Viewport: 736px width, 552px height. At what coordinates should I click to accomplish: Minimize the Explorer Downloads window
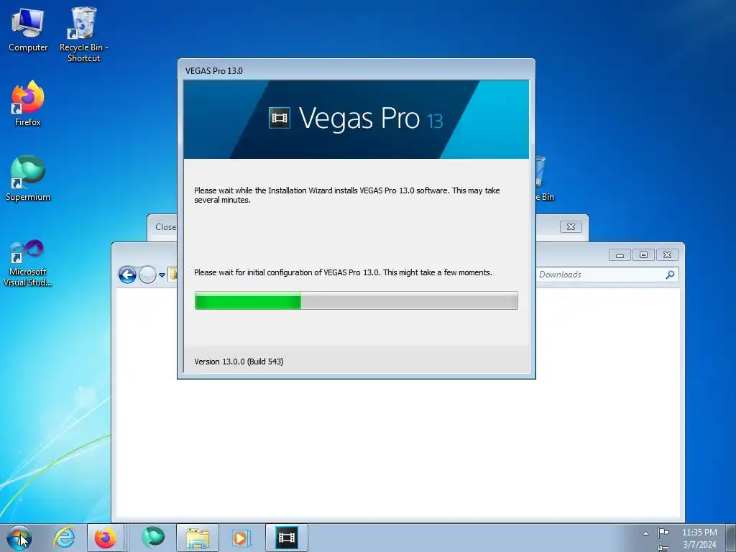click(620, 255)
